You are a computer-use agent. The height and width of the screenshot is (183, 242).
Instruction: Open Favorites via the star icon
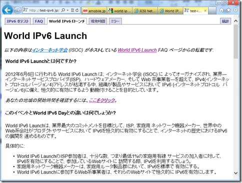[x=228, y=10]
